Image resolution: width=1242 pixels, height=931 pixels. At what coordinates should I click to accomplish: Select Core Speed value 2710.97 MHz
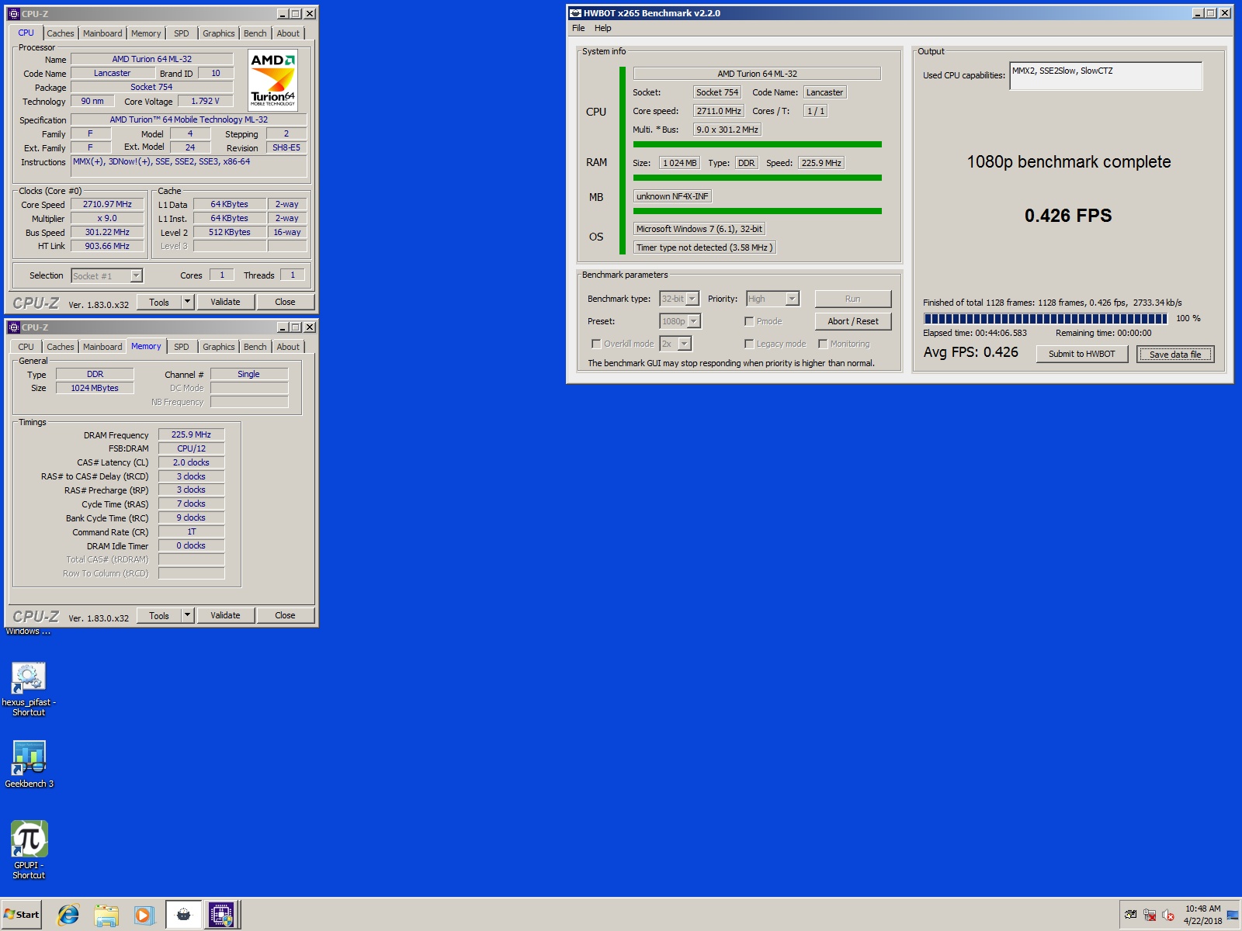(x=107, y=204)
